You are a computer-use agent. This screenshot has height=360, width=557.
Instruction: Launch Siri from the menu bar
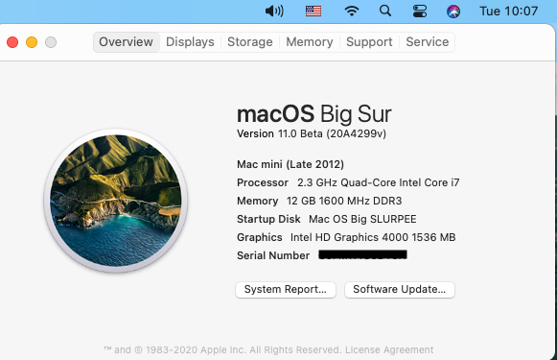453,12
